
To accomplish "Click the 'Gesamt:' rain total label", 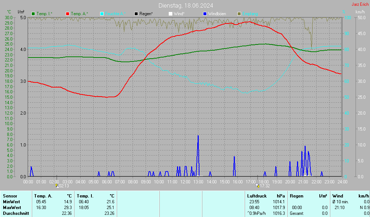I will click(297, 213).
